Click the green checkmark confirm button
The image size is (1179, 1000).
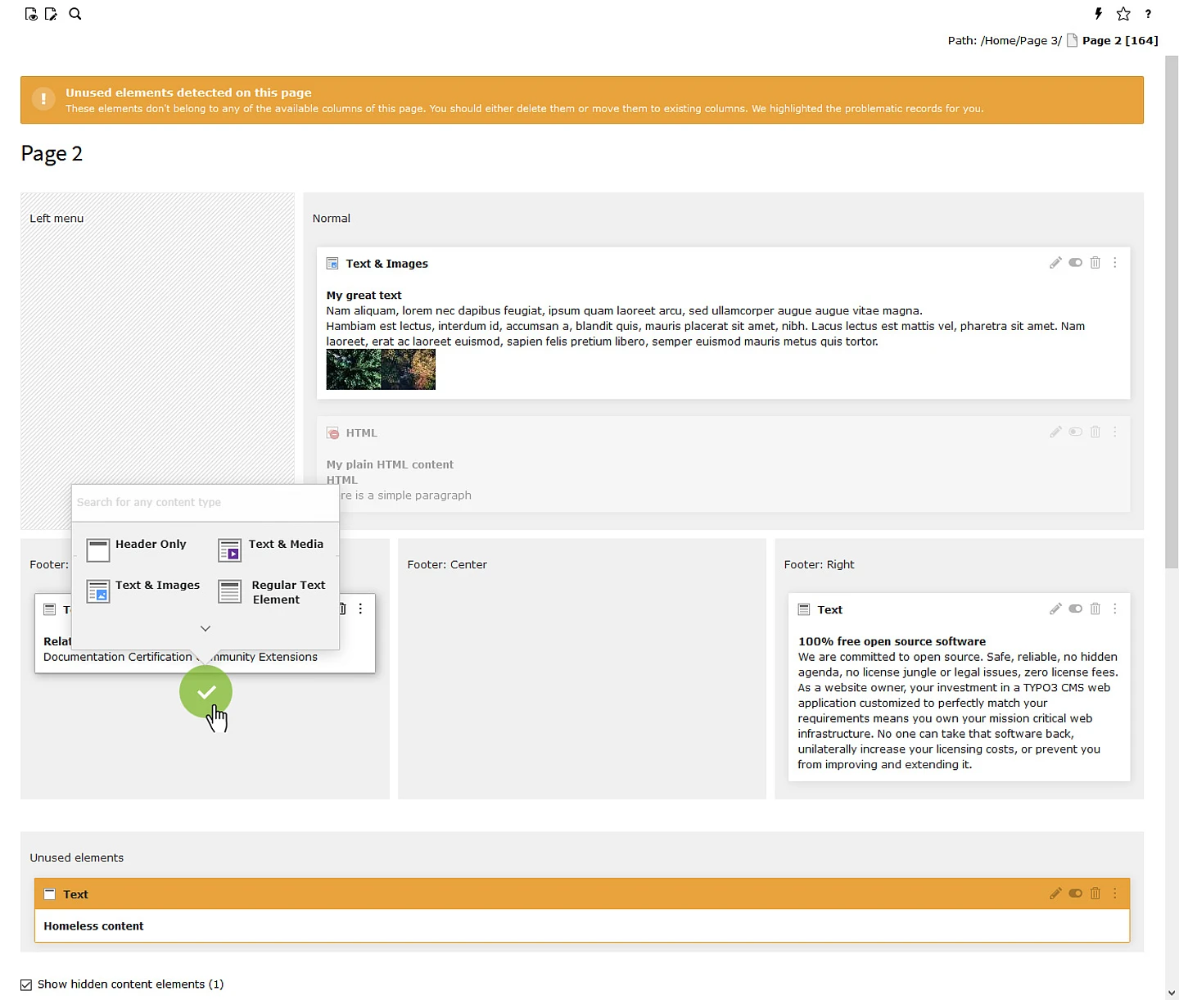pos(206,692)
